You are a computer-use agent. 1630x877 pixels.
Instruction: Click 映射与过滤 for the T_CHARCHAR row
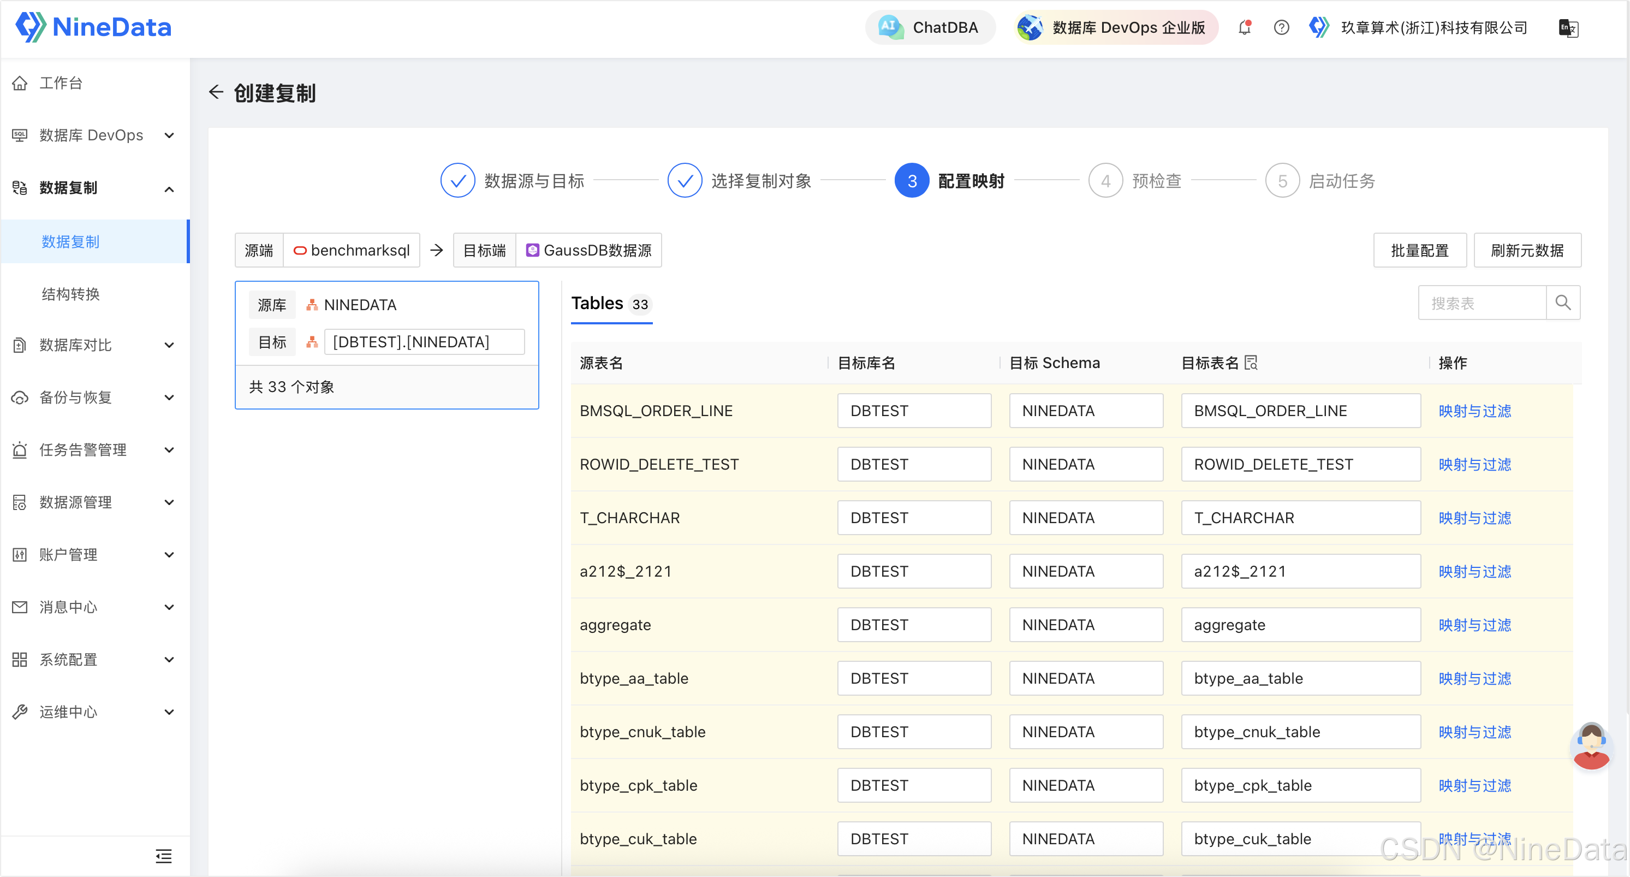[1474, 518]
